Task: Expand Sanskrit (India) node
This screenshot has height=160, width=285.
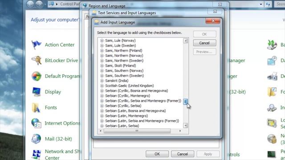Action: (102, 81)
